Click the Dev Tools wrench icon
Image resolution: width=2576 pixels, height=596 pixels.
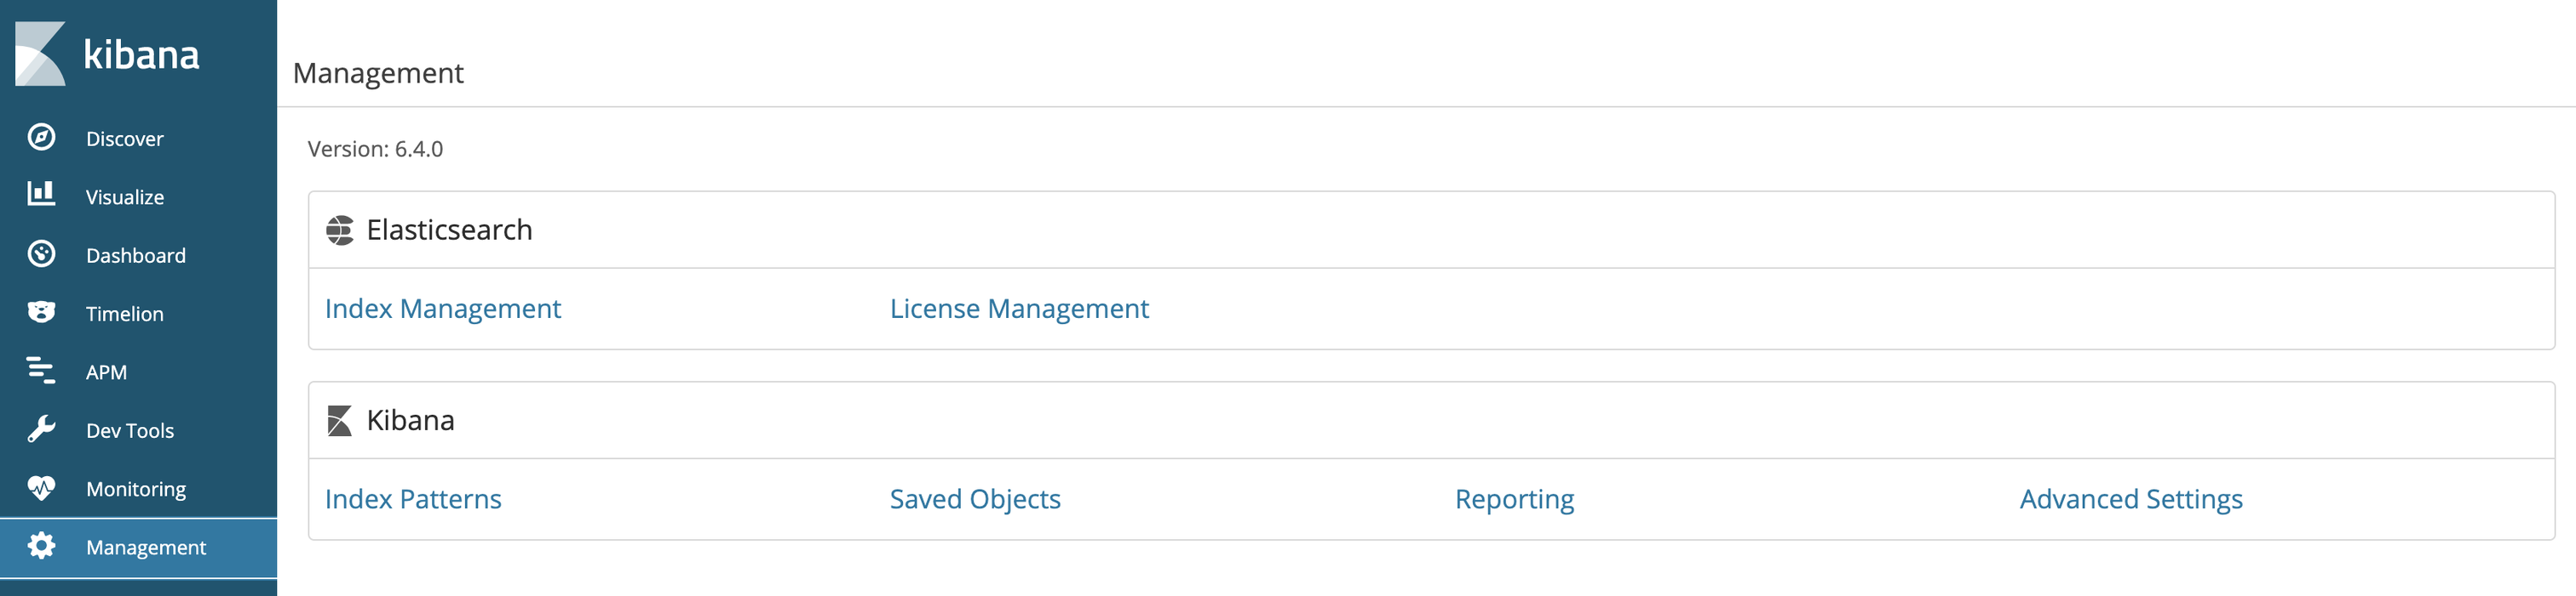click(41, 429)
